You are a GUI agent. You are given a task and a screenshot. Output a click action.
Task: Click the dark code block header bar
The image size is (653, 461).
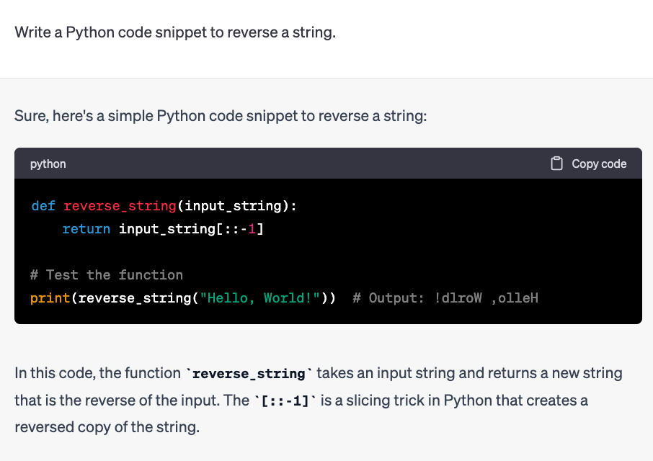pos(328,164)
